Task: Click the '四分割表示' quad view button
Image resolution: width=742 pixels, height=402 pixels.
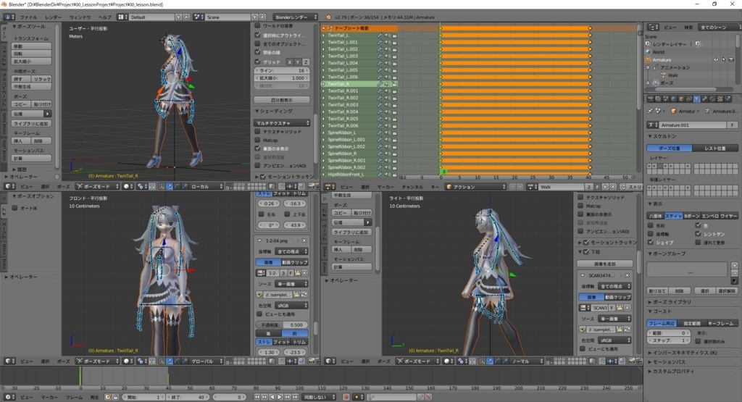Action: pos(282,99)
